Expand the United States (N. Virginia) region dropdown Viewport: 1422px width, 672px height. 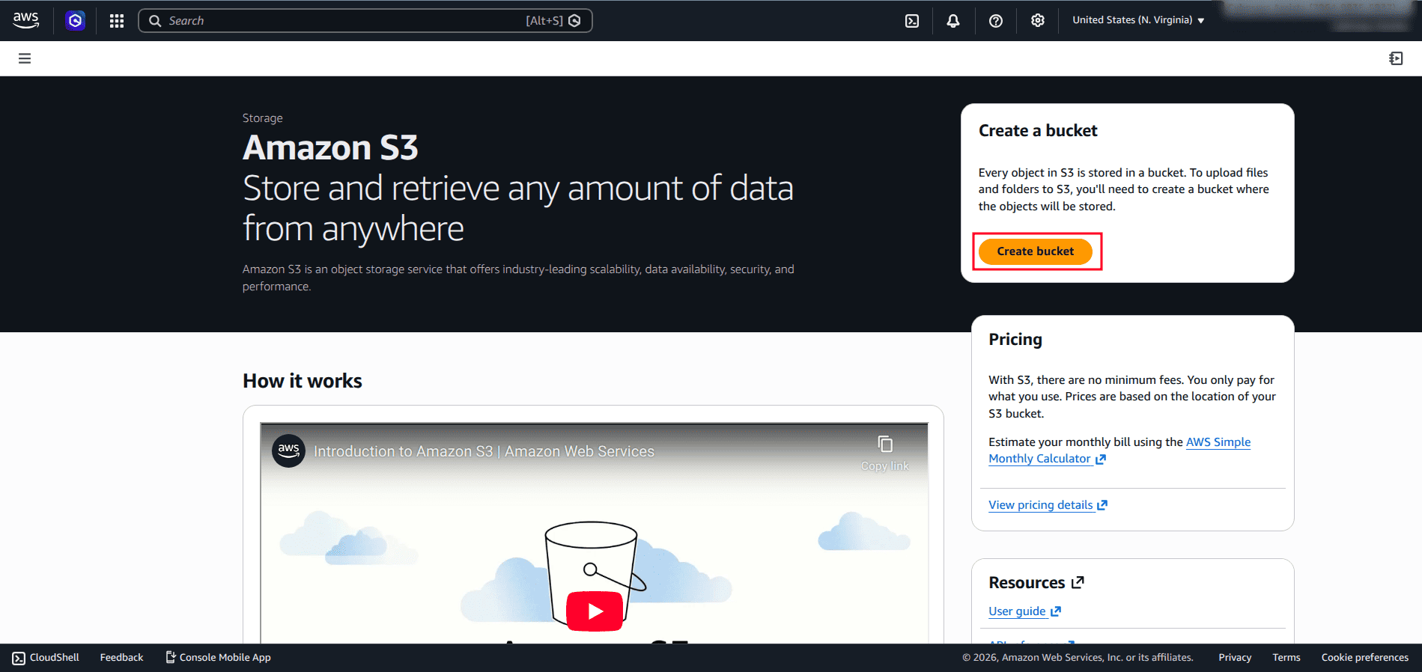[1138, 20]
